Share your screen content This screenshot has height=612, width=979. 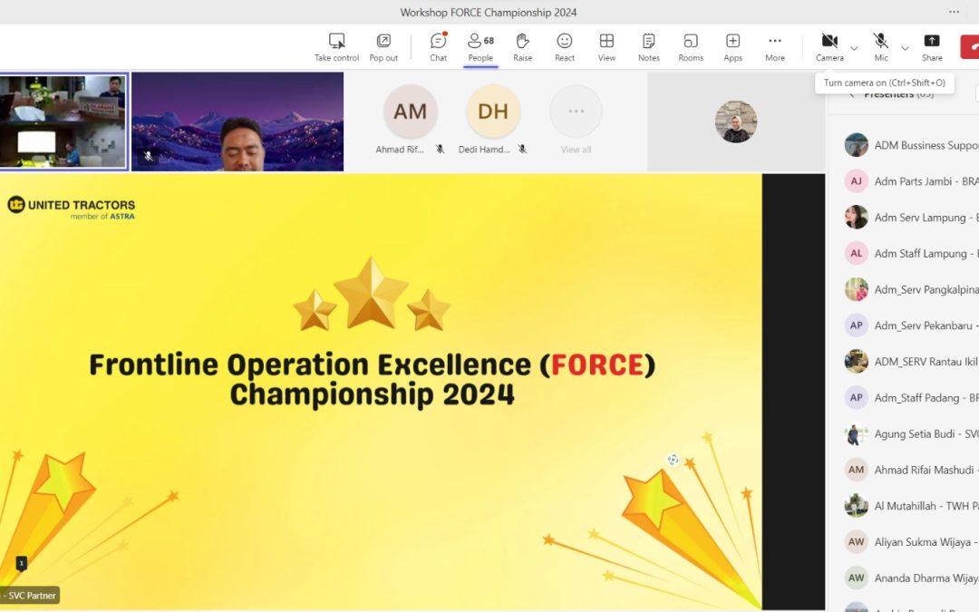[x=932, y=47]
